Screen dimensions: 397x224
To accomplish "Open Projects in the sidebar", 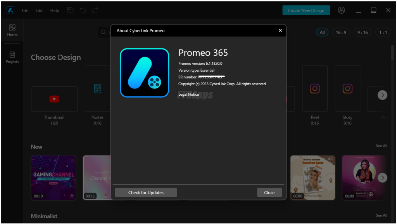I will point(12,57).
